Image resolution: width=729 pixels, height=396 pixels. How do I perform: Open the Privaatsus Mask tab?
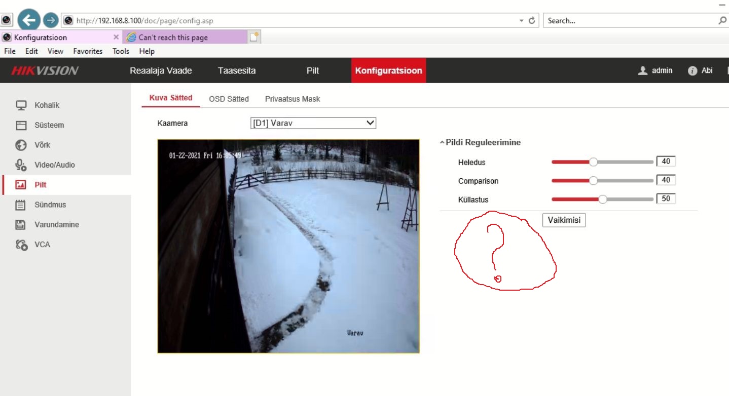293,99
